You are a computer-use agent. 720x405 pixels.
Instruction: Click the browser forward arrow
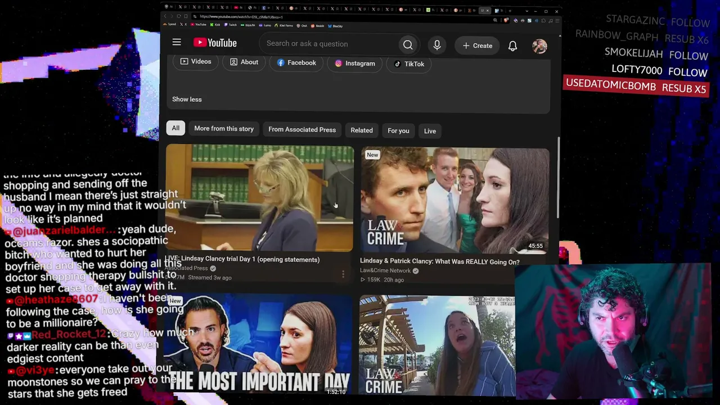pos(172,16)
